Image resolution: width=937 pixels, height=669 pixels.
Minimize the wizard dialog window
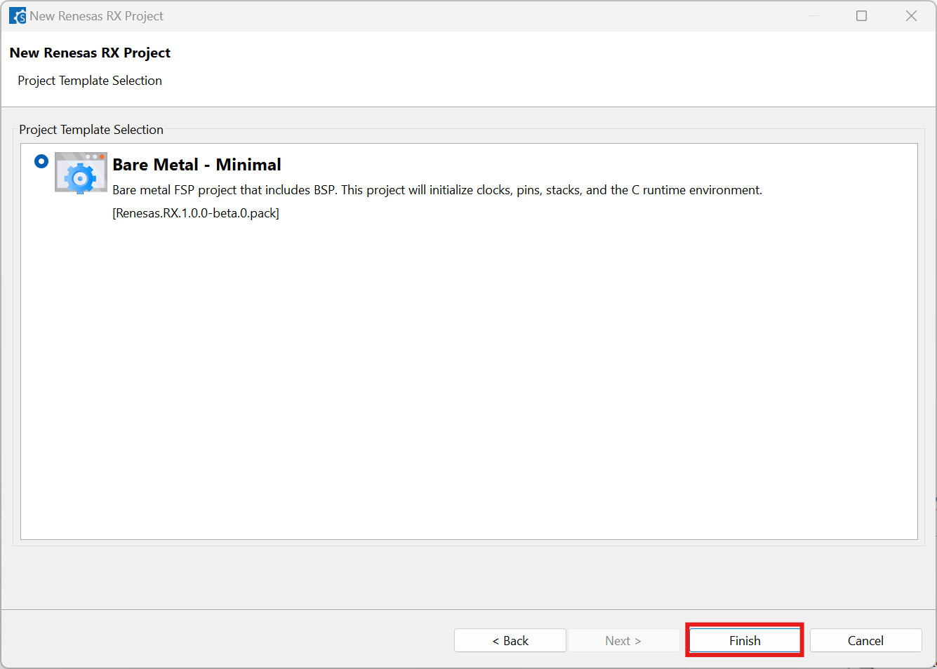click(813, 15)
